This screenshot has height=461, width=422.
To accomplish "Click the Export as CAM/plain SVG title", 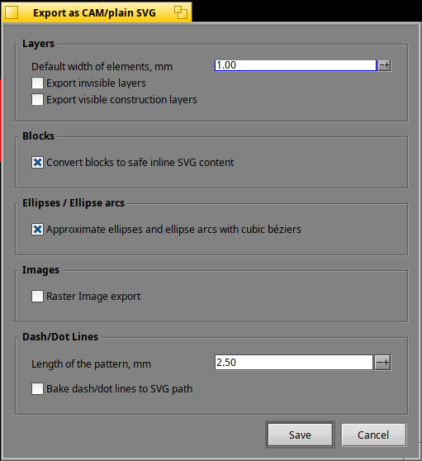I will click(94, 13).
